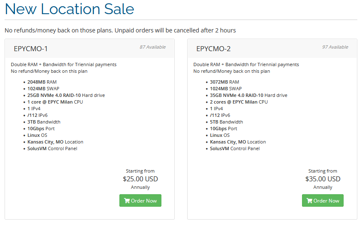Click the $25.00 USD price
Image resolution: width=364 pixels, height=230 pixels.
pos(140,179)
